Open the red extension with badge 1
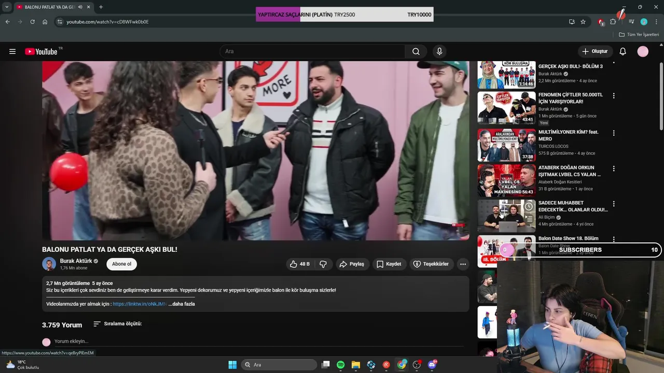 pyautogui.click(x=601, y=22)
